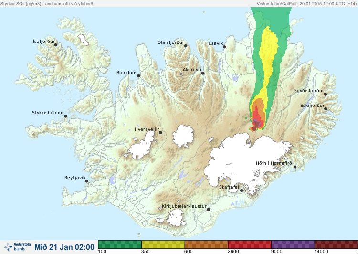Click the legend value 2600
This screenshot has height=254, width=358.
pos(233,252)
